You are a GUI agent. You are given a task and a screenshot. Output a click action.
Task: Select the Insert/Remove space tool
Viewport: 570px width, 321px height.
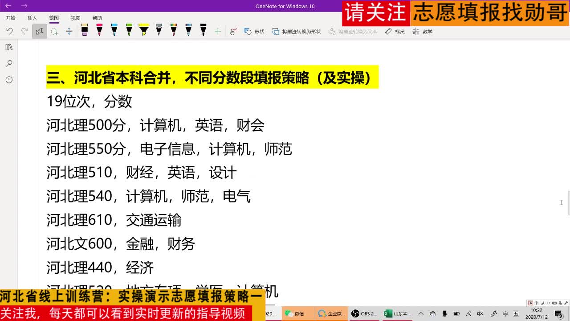pos(69,31)
